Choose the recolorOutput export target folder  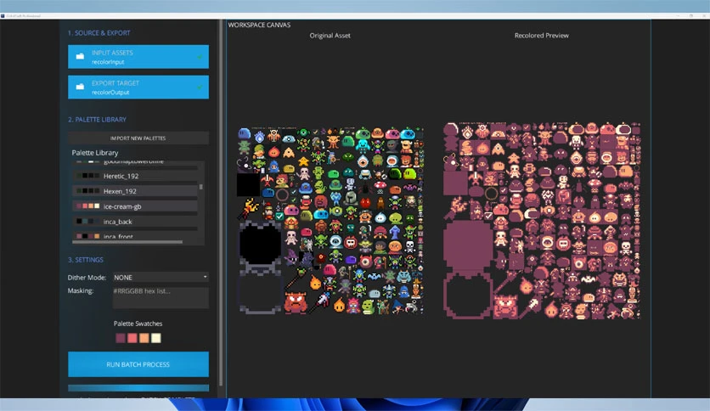(x=138, y=87)
